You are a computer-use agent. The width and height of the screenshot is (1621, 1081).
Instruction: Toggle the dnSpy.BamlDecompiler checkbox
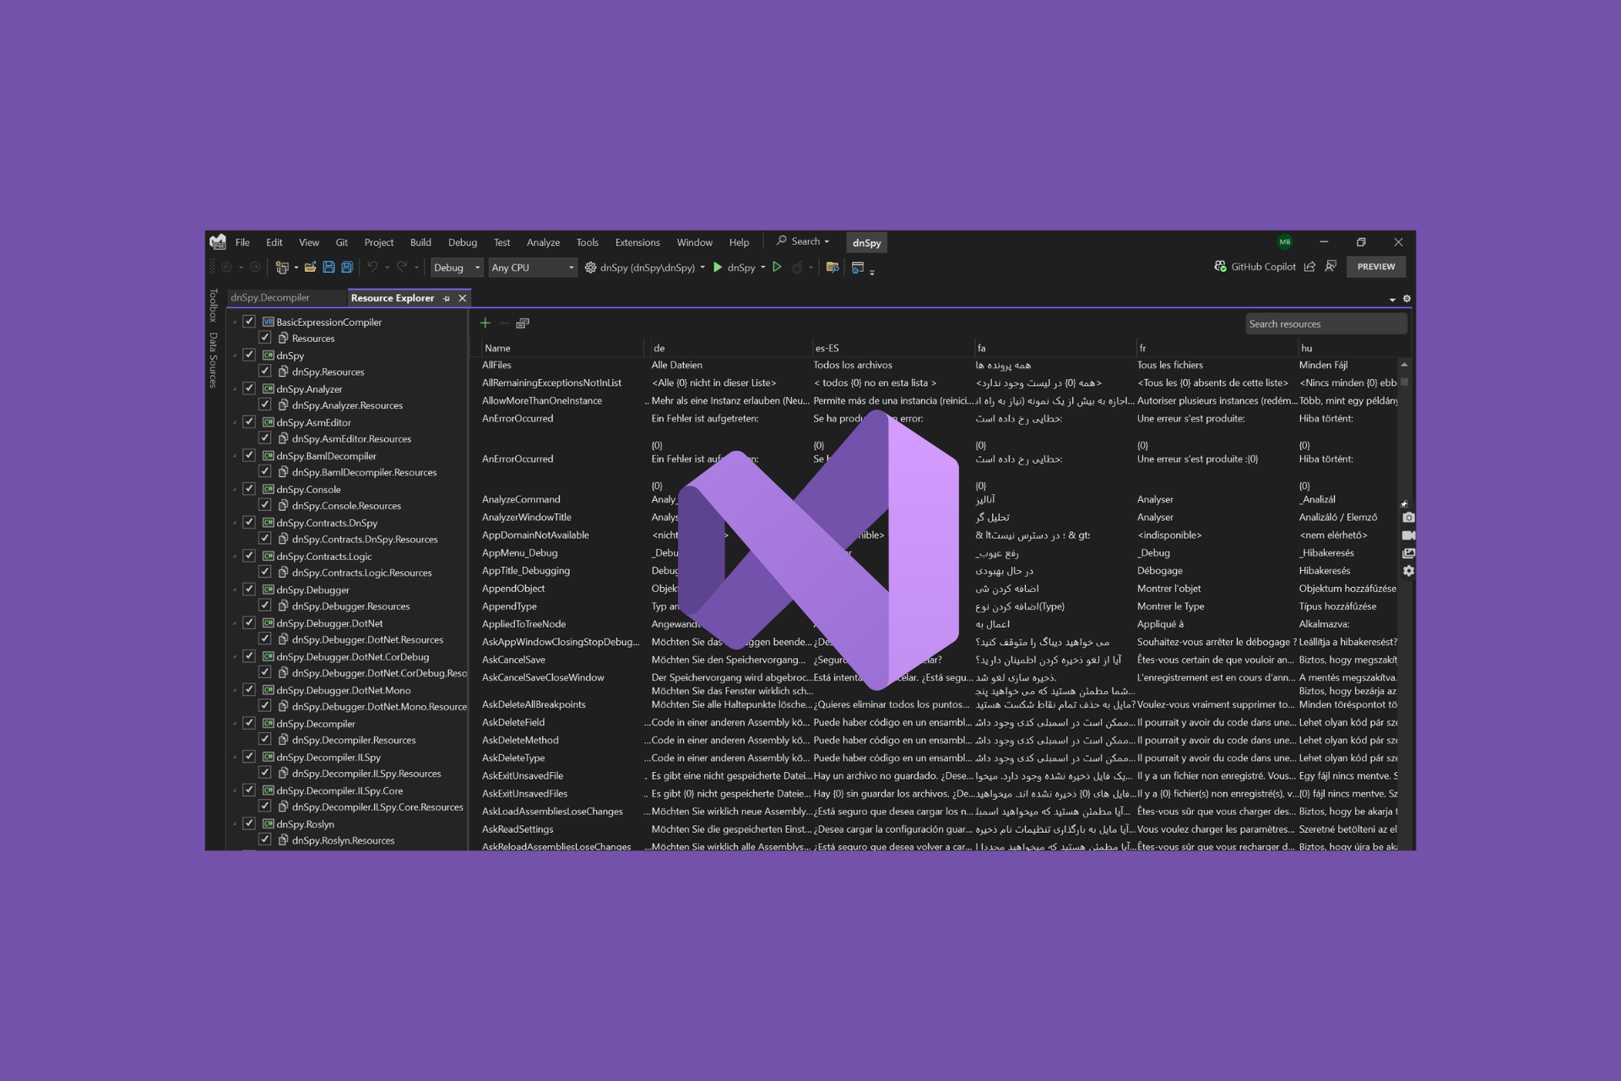point(249,455)
